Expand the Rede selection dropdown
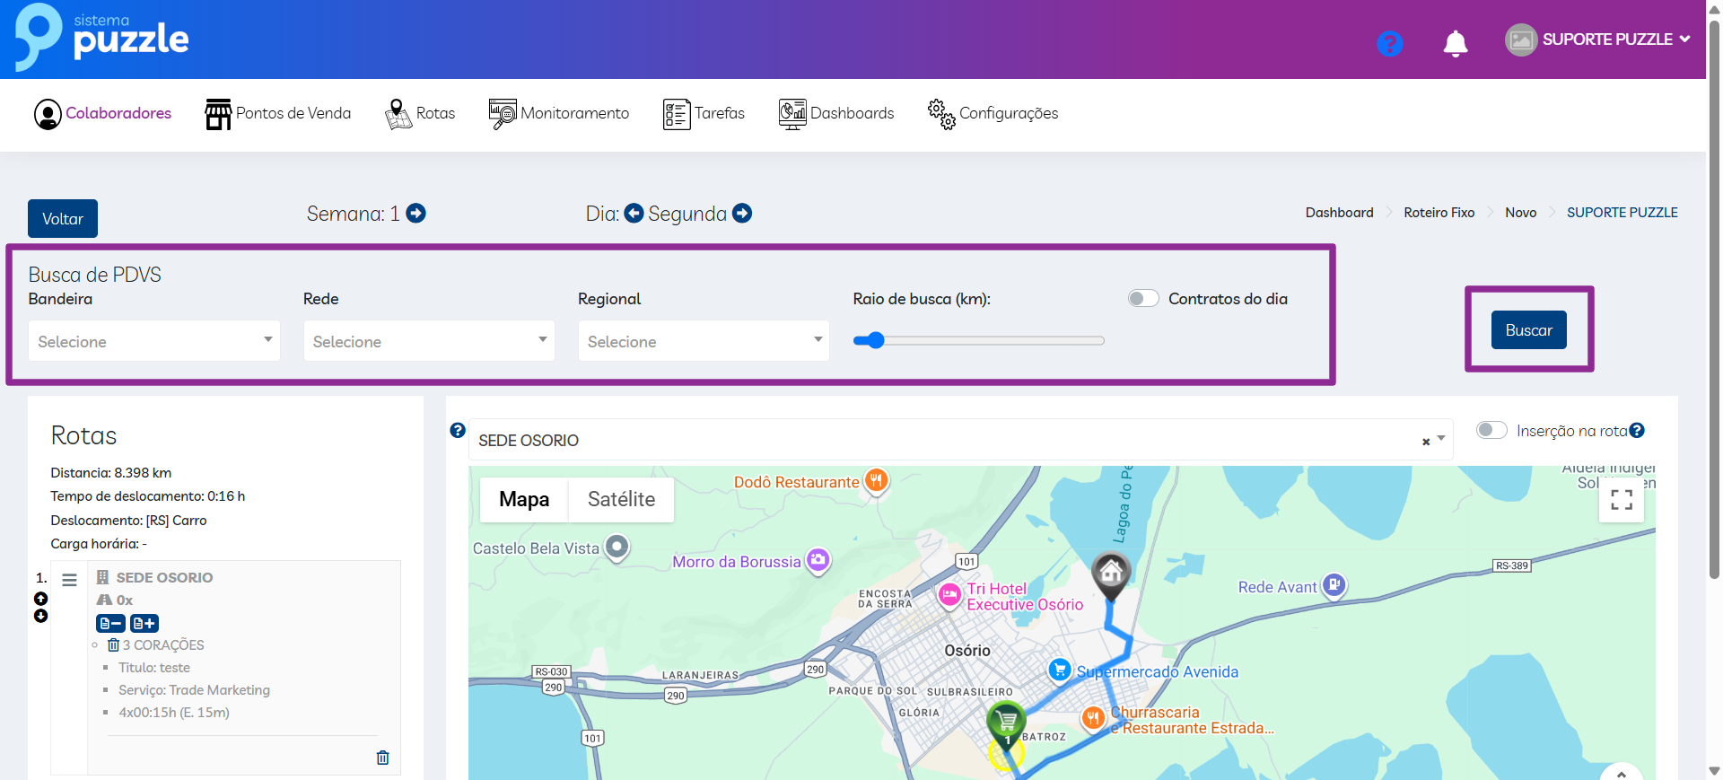Screen dimensions: 1723x780 click(429, 341)
